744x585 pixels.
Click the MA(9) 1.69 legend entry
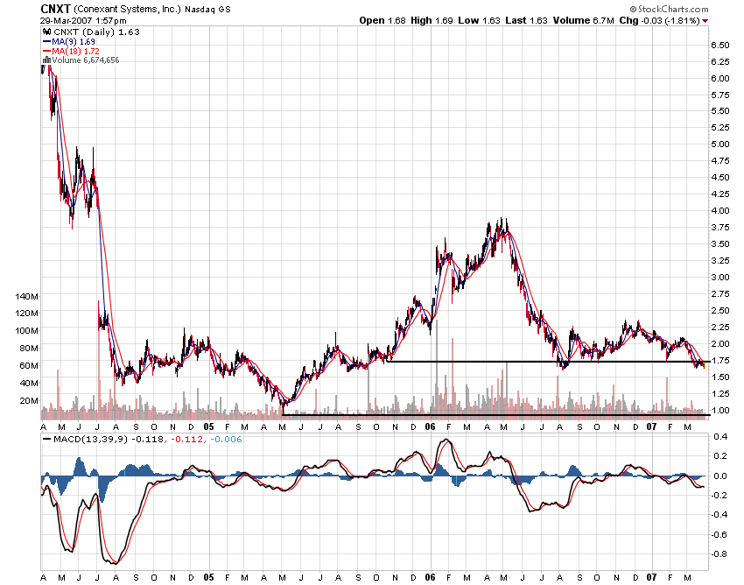(74, 42)
